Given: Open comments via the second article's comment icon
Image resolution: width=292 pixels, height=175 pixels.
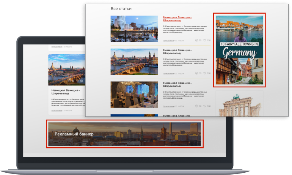Looking at the screenshot, I should 196,73.
